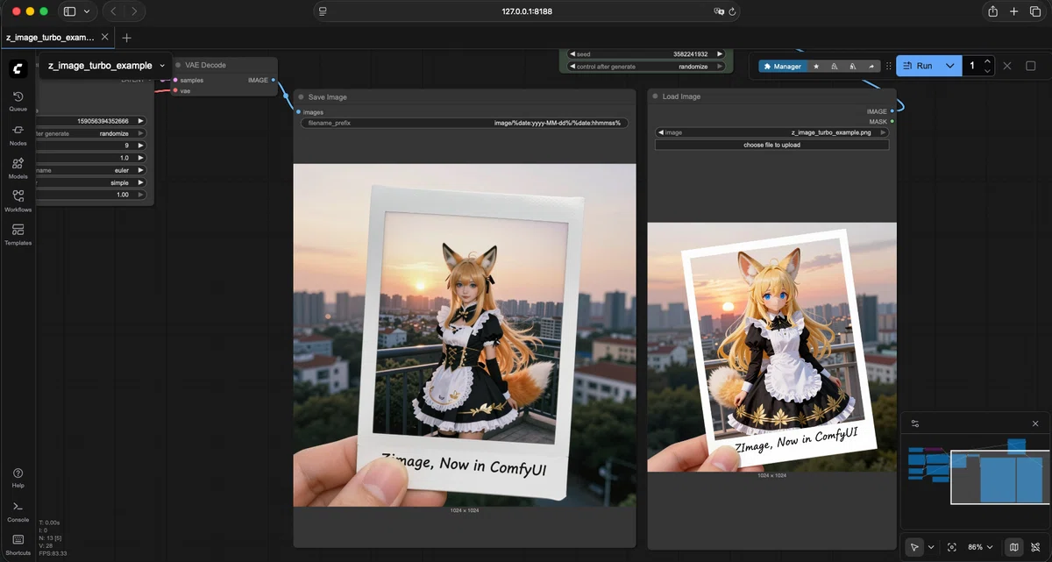Increment the seed value 159056394352666 arrow
This screenshot has height=562, width=1052.
click(x=141, y=121)
